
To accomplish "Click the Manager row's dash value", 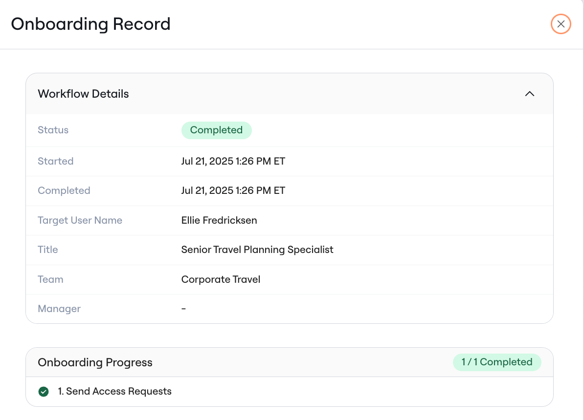I will [183, 309].
